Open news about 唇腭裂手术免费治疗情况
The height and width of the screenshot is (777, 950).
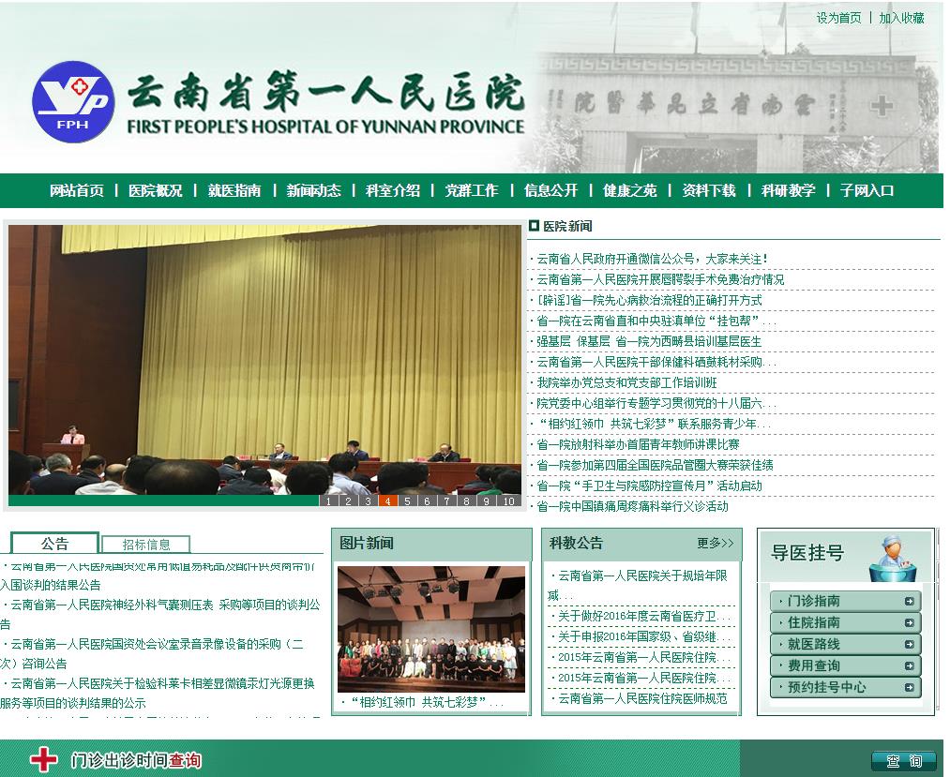660,279
